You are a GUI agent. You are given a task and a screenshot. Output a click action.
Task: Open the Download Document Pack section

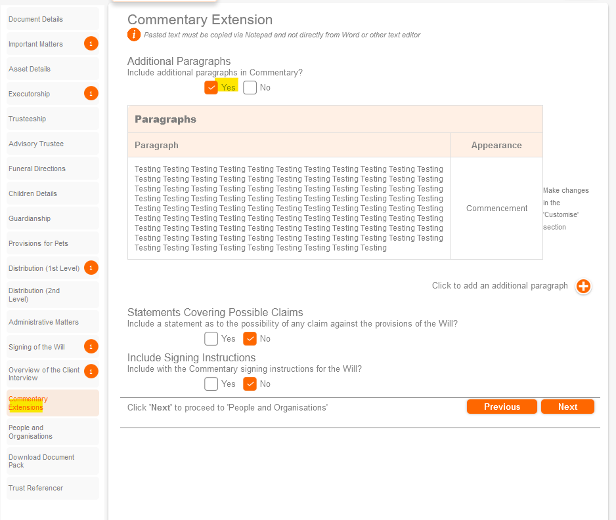[x=41, y=461]
